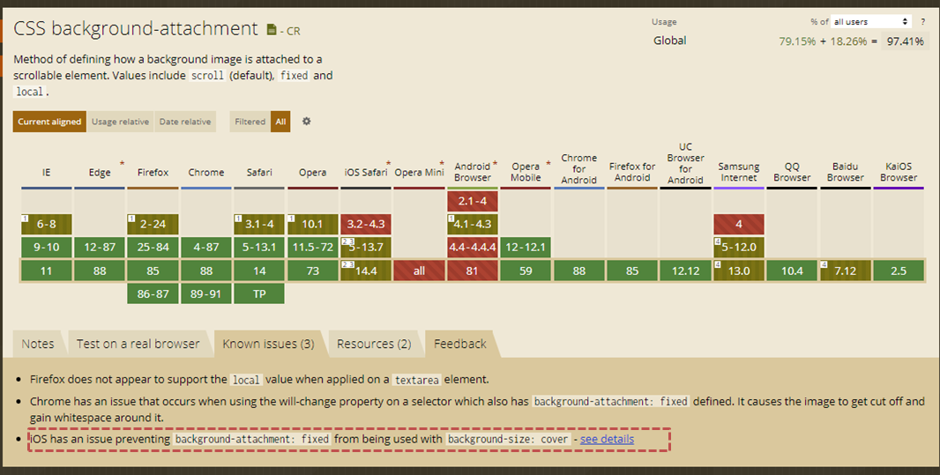Click the iOS Safari 14.4 cell

[x=366, y=271]
